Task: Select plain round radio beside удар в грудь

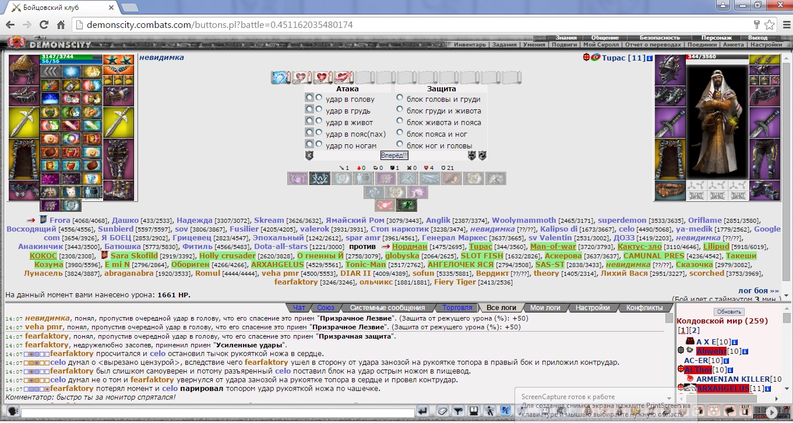Action: point(319,109)
